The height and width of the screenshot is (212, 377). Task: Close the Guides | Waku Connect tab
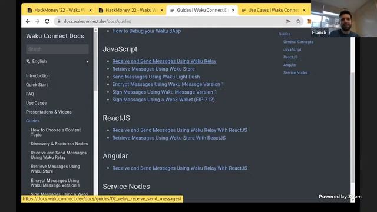pos(233,10)
